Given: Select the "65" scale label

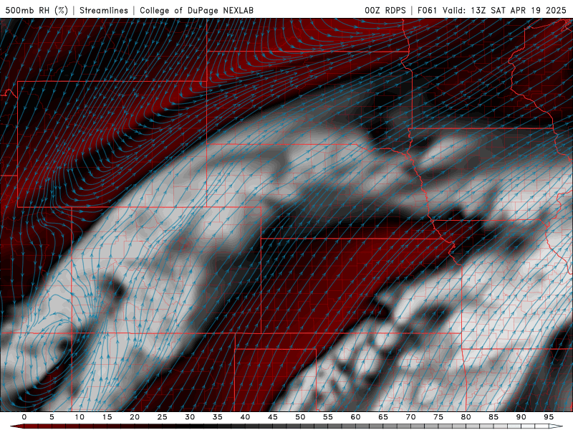Looking at the screenshot, I should click(x=383, y=417).
